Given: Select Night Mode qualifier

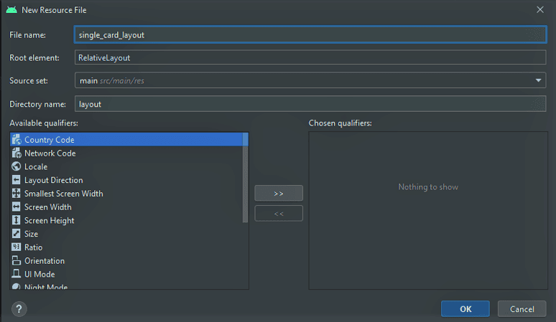Looking at the screenshot, I should coord(45,287).
